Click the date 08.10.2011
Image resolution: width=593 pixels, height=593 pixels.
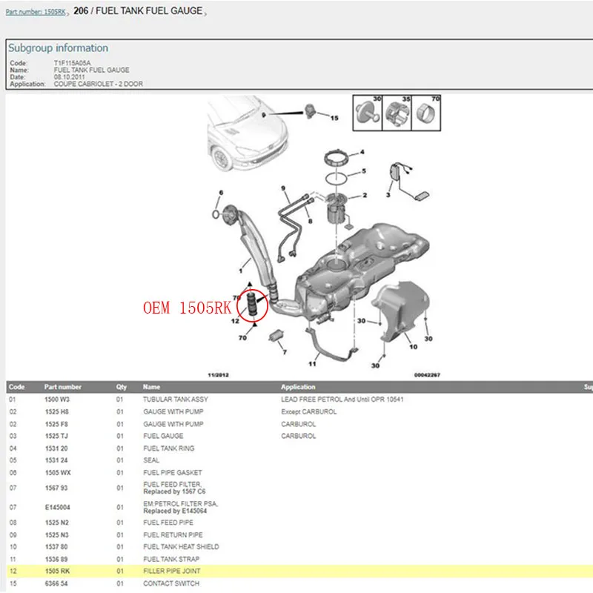point(69,77)
